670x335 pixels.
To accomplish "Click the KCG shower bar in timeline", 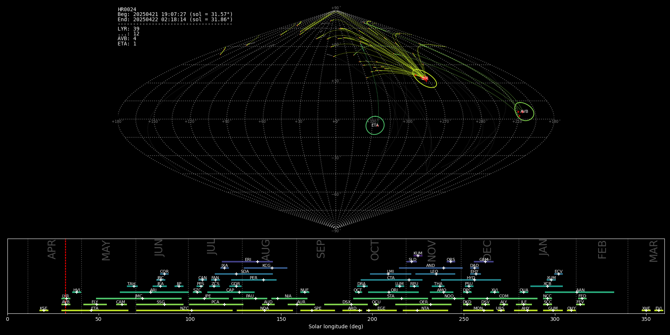I will [x=265, y=268].
